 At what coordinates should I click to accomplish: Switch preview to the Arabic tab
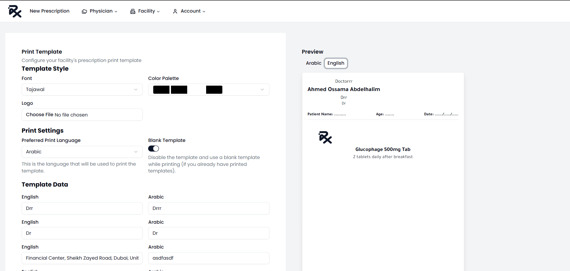[313, 63]
